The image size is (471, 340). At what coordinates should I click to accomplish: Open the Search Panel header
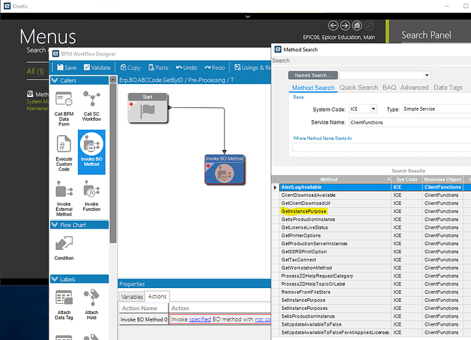pos(426,35)
